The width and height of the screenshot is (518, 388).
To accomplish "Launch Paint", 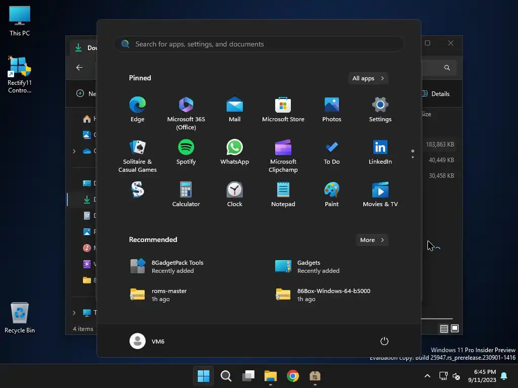I will coord(332,195).
